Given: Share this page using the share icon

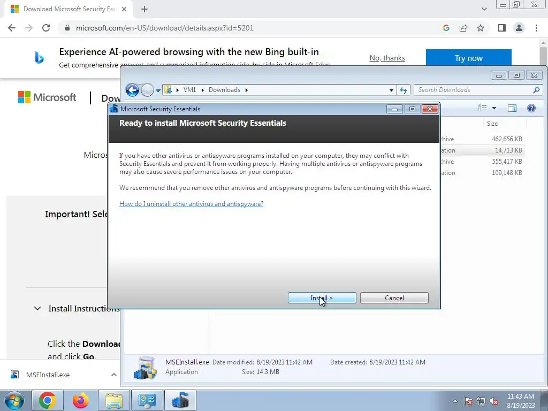Looking at the screenshot, I should click(463, 28).
